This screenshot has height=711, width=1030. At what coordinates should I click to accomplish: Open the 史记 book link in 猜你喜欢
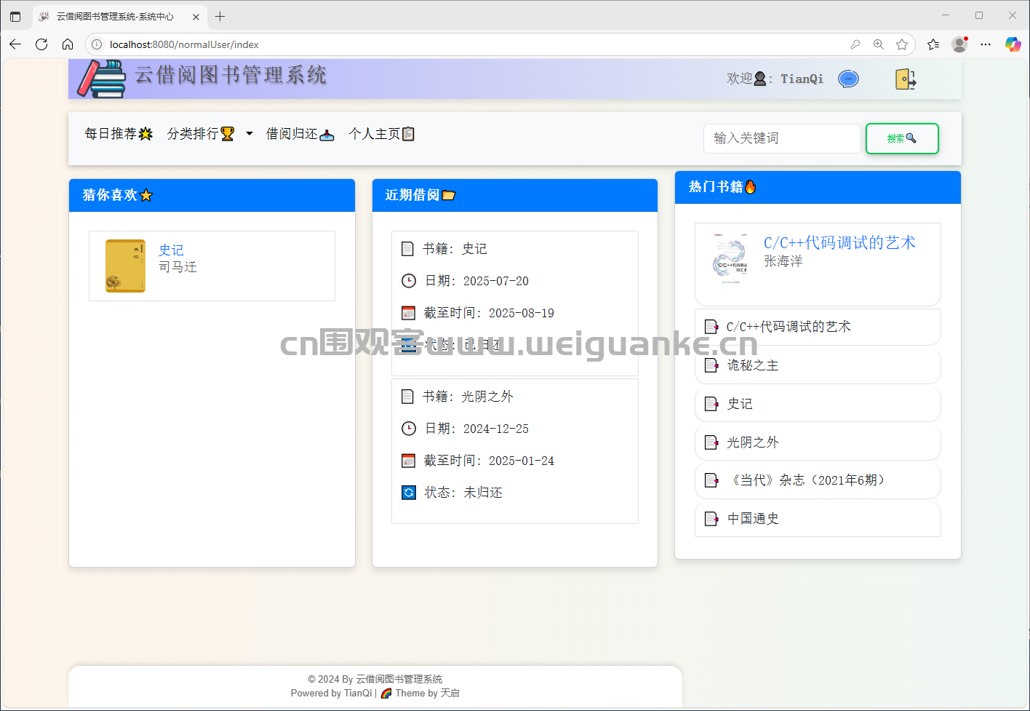(x=171, y=250)
